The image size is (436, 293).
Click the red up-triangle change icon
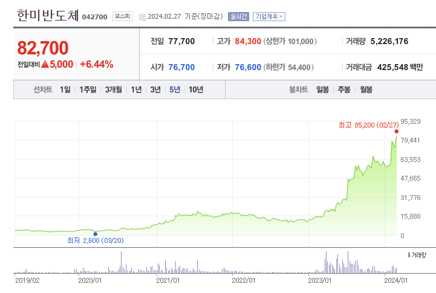coord(45,65)
